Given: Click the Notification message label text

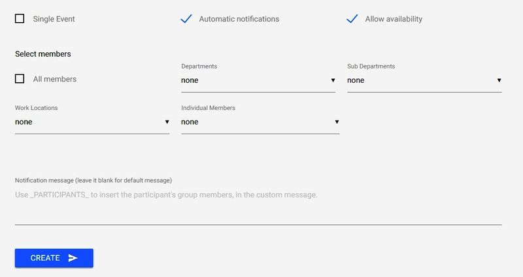Looking at the screenshot, I should coord(93,181).
